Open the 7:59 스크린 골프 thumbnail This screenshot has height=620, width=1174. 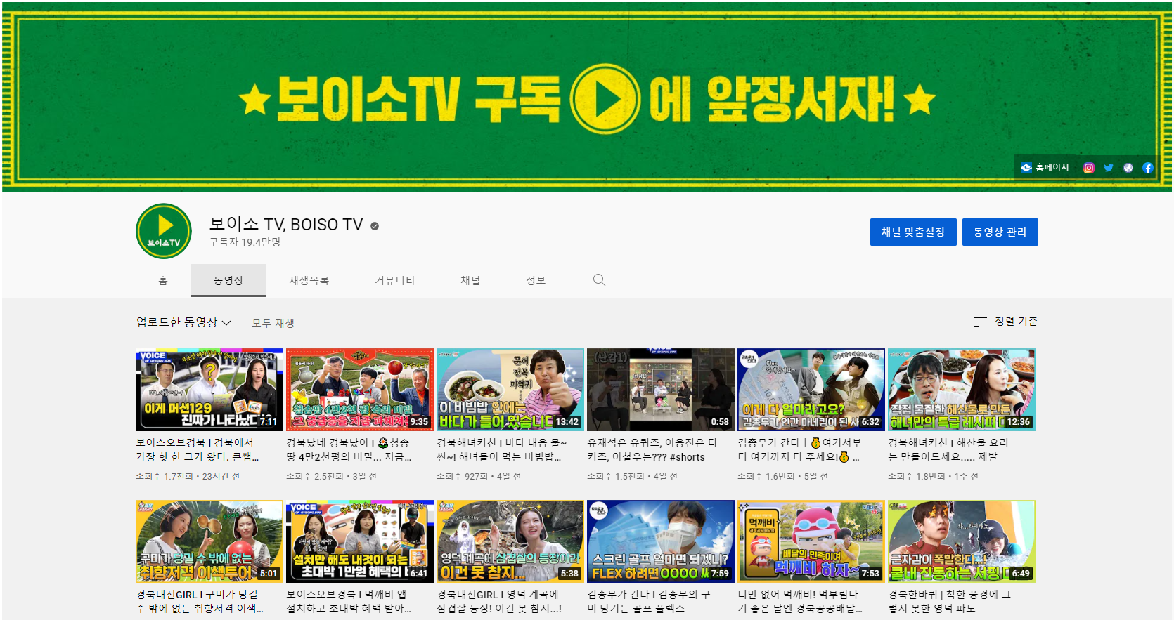661,541
